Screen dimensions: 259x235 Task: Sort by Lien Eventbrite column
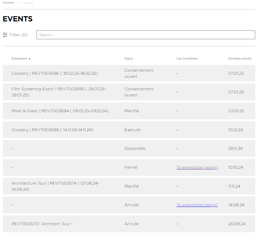(187, 58)
